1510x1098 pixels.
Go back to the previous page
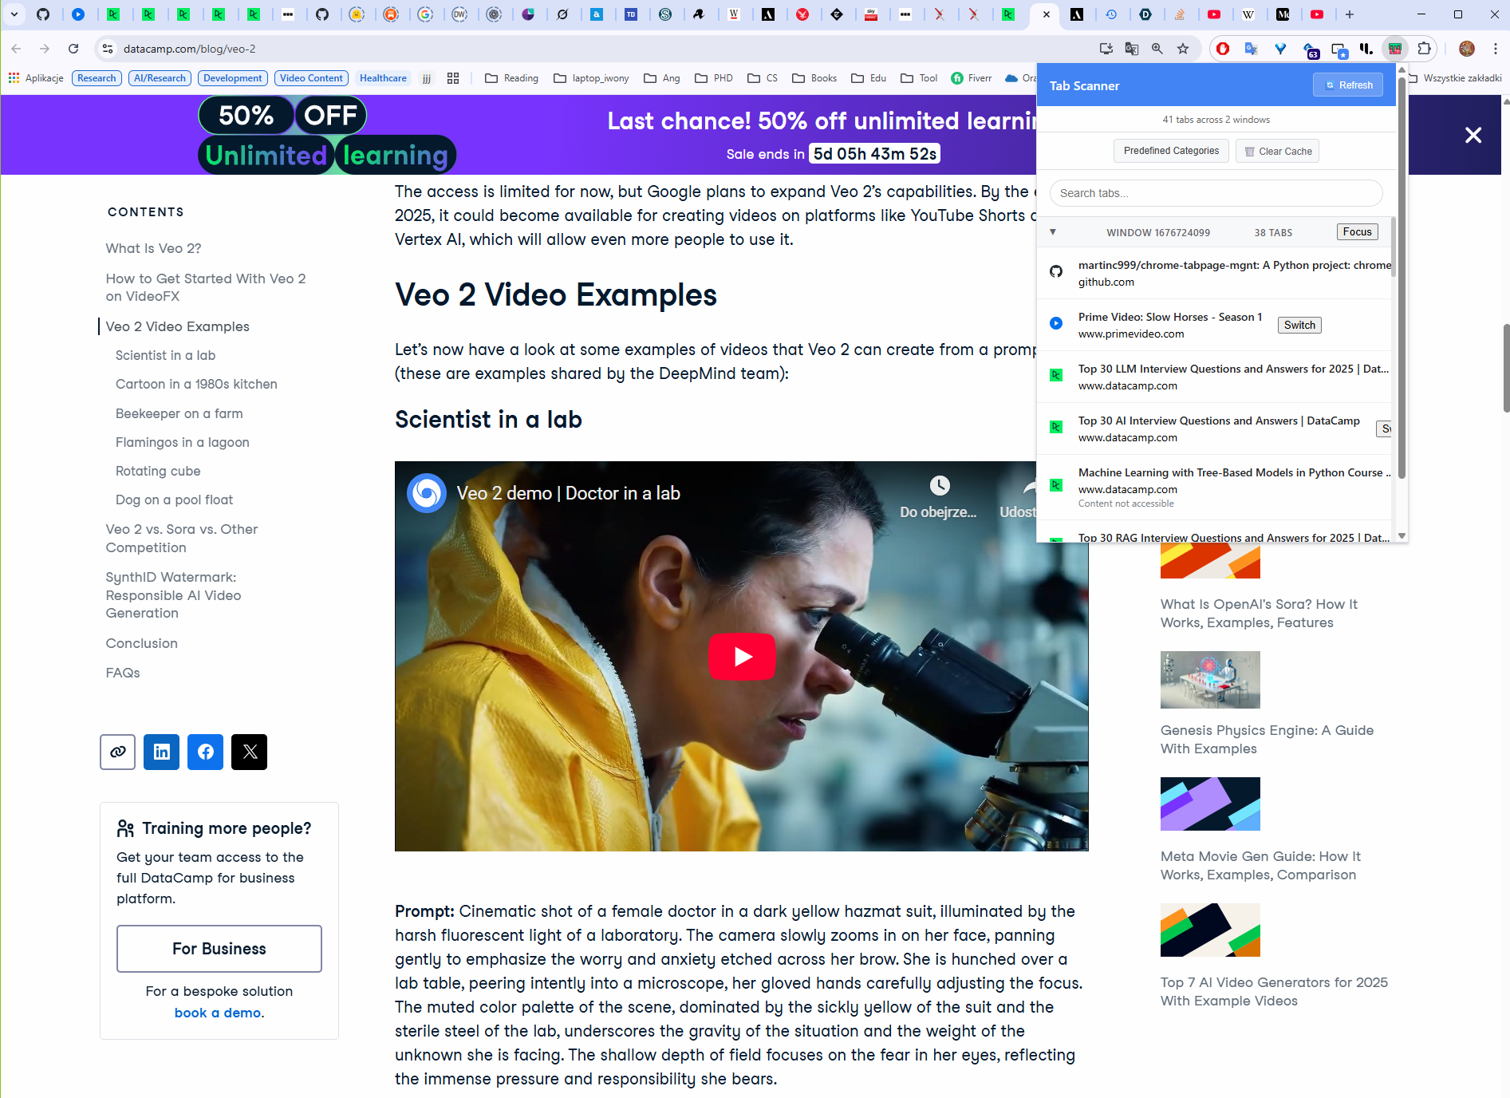pos(16,49)
